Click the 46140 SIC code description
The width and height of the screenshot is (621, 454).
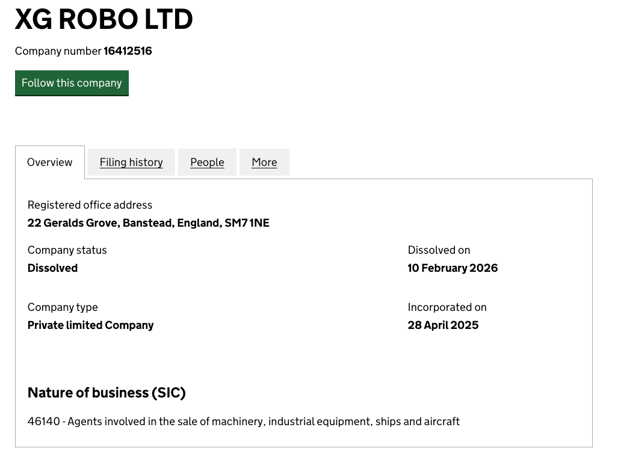(244, 422)
